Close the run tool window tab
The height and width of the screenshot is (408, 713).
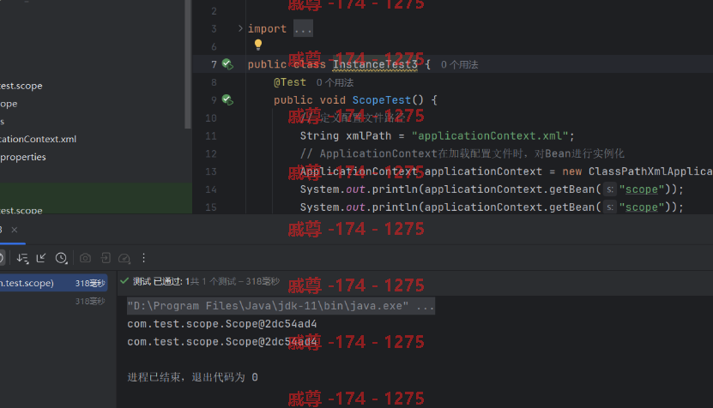click(x=15, y=230)
